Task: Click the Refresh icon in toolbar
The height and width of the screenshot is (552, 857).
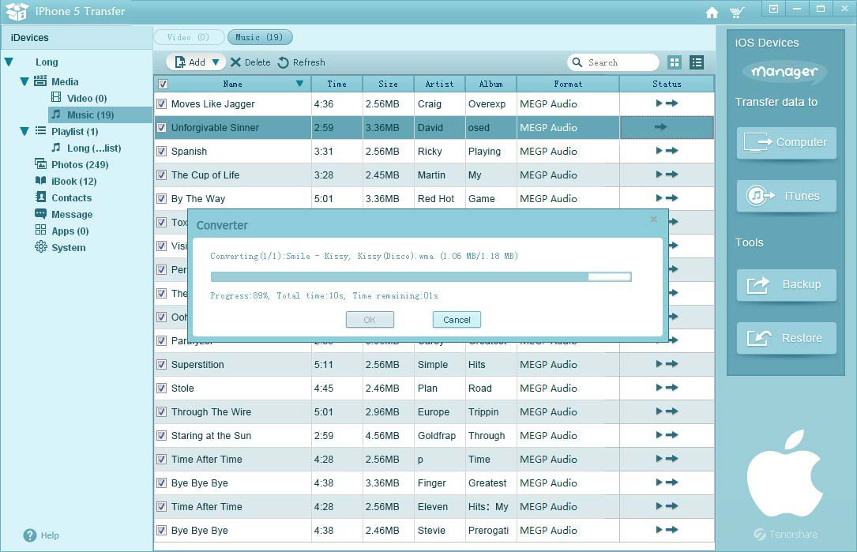Action: (x=284, y=62)
